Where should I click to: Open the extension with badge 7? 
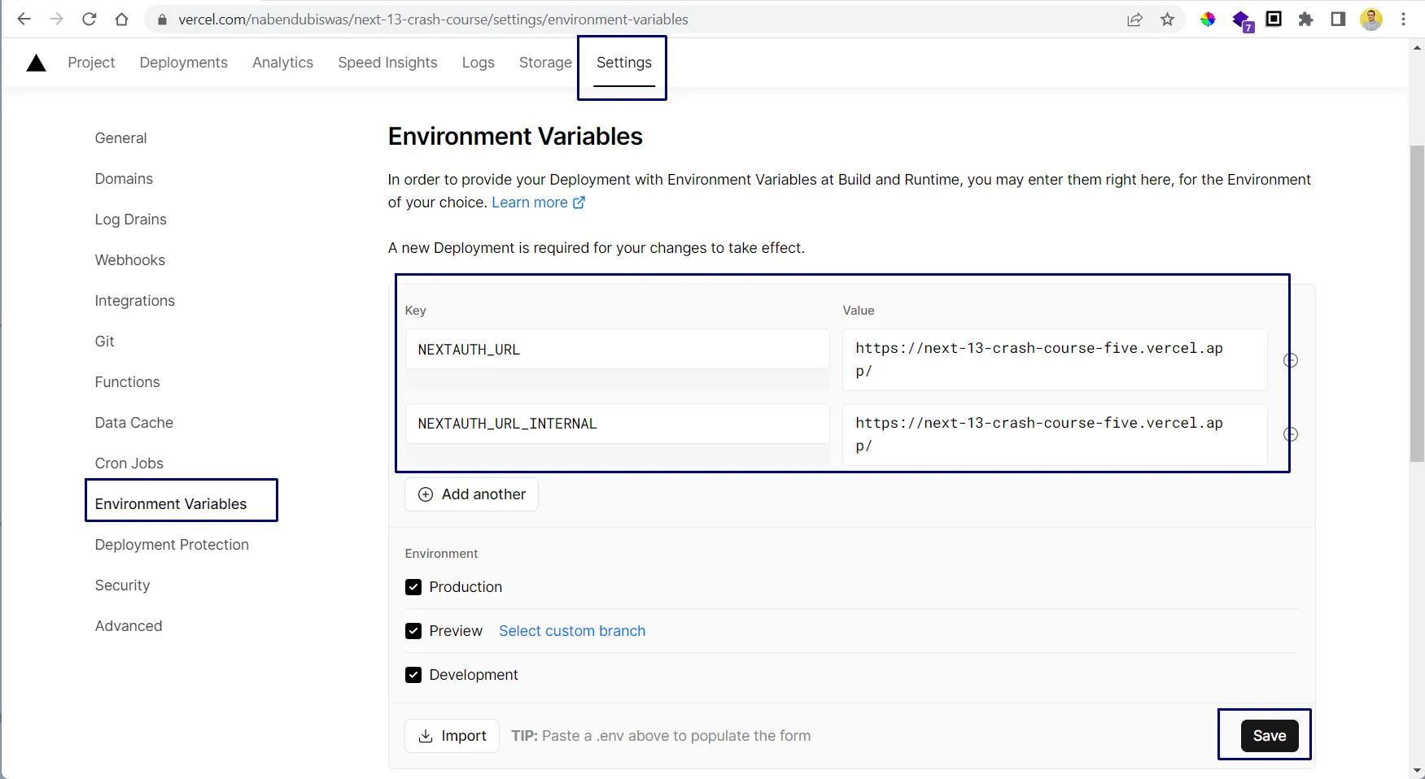click(x=1242, y=20)
